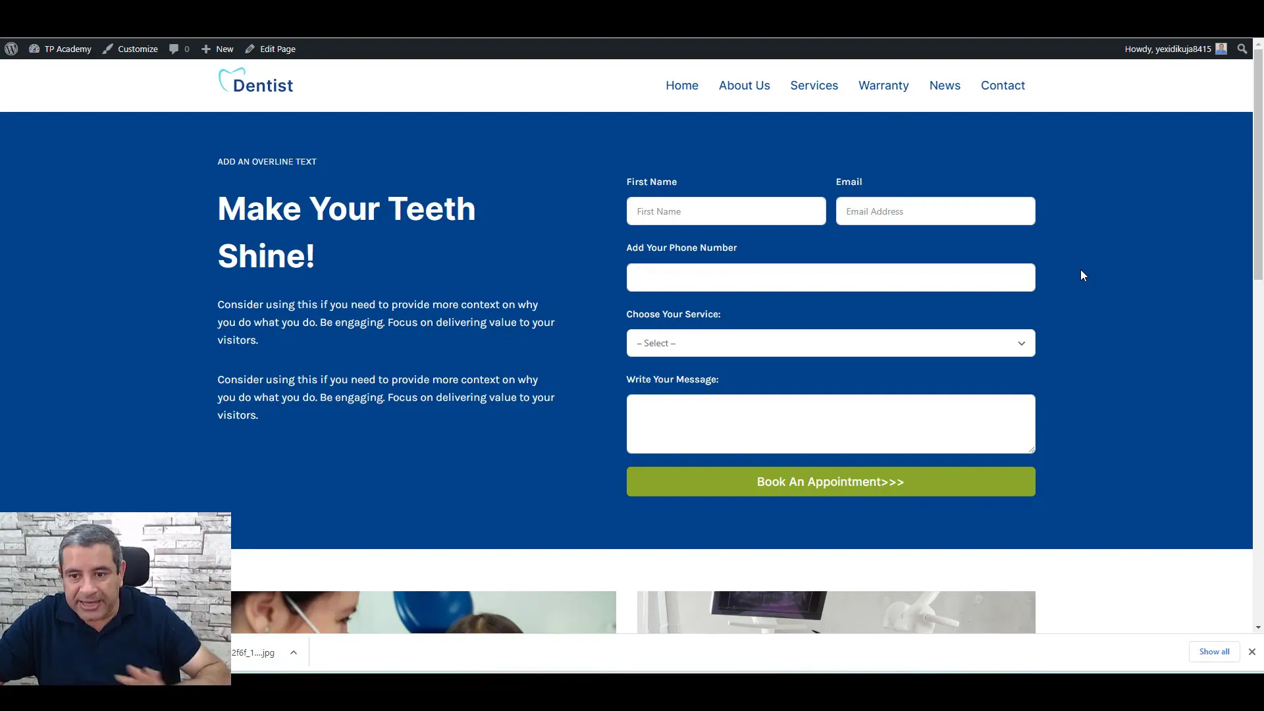
Task: Toggle the Warranty menu item
Action: pos(883,85)
